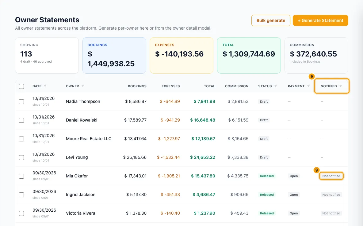Image resolution: width=363 pixels, height=226 pixels.
Task: Click the Released badge for Victoria Rivera
Action: tap(267, 213)
